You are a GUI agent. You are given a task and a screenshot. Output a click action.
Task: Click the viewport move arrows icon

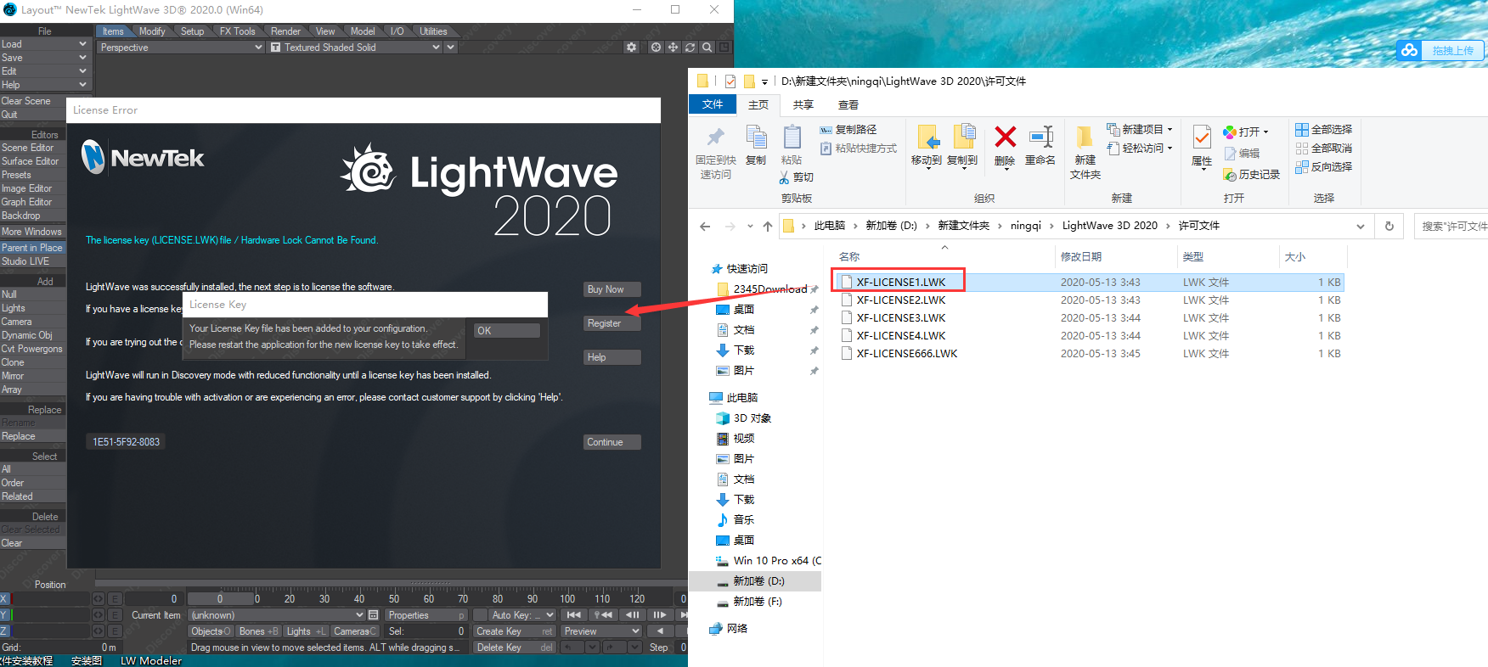tap(673, 48)
